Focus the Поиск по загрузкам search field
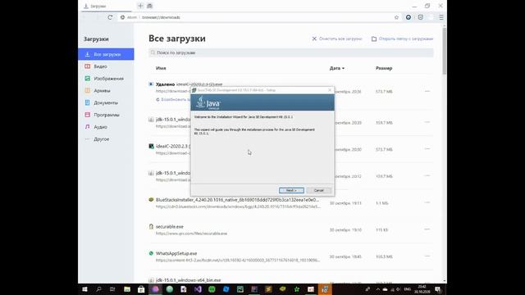525x295 pixels. click(x=291, y=52)
